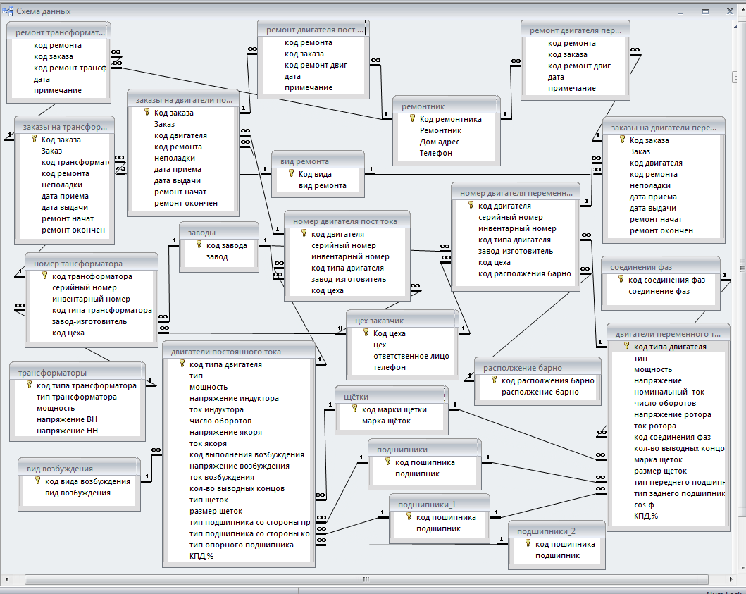Click the horizontal scrollbar left arrow
The width and height of the screenshot is (746, 594).
[7, 579]
